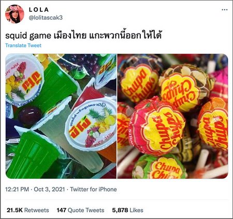Open the Chupa Chups lollipops photo

(173, 116)
